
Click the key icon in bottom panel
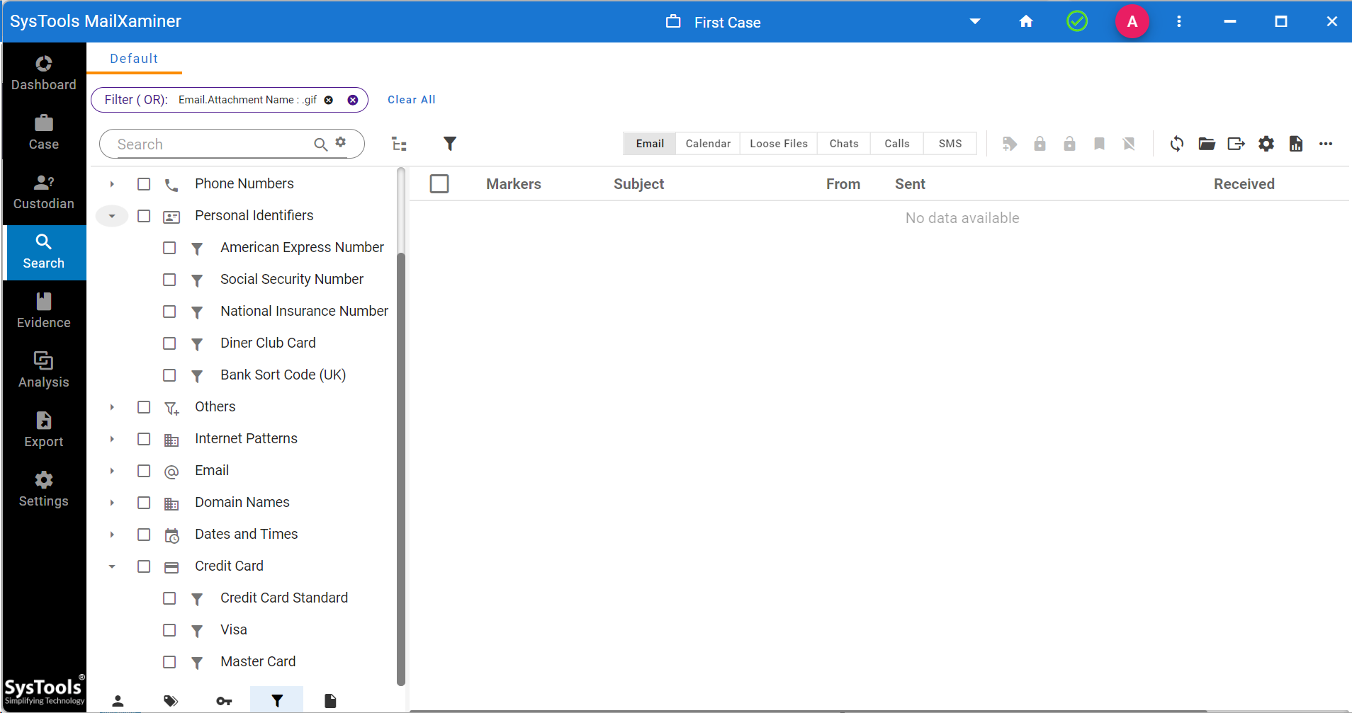(224, 701)
